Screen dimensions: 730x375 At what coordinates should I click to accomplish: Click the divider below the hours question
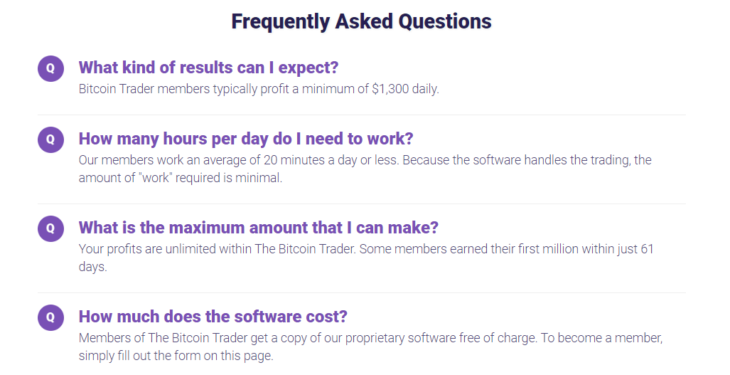coord(362,204)
